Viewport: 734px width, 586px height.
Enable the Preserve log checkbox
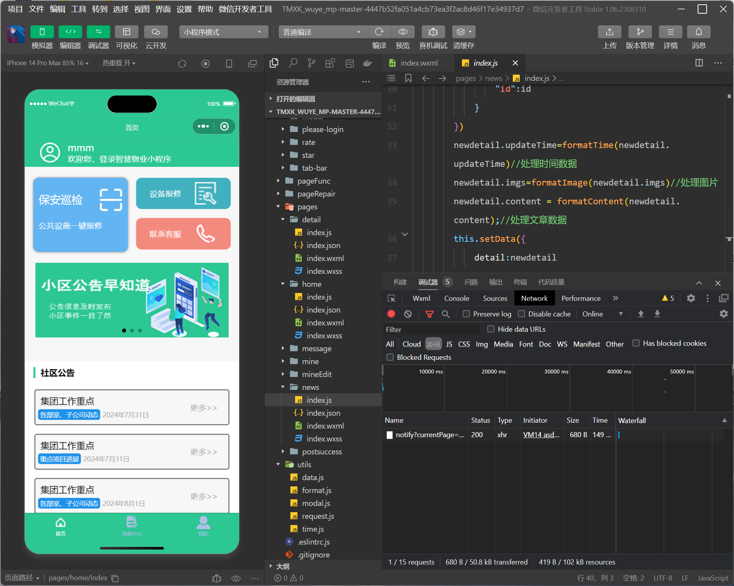(x=466, y=314)
